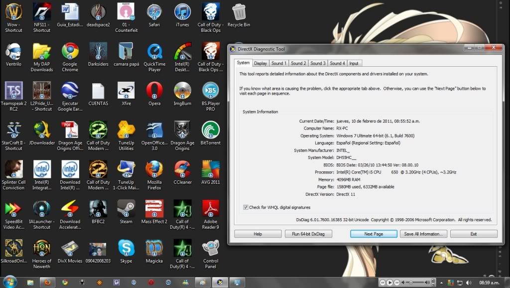510x288 pixels.
Task: Toggle Check for WHQL digital signatures
Action: coord(246,207)
